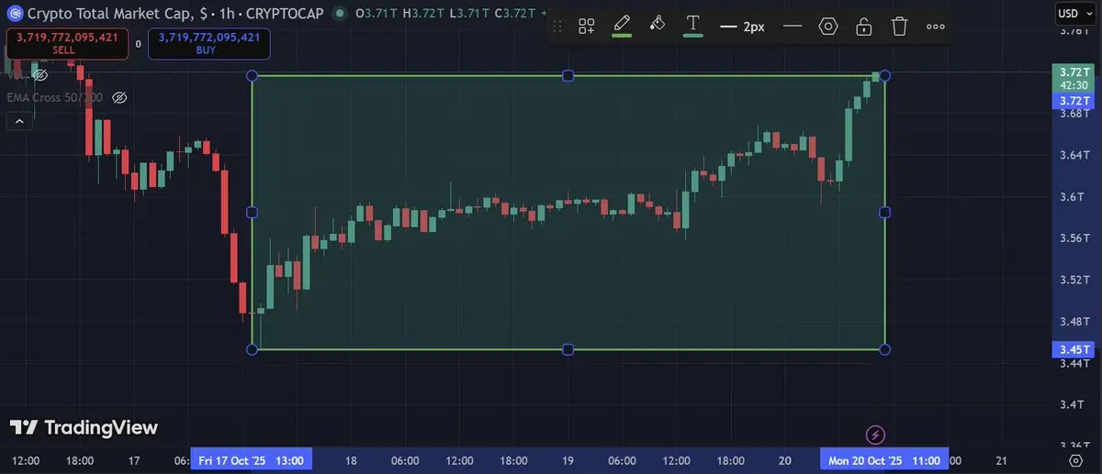The width and height of the screenshot is (1102, 474).
Task: Open drawing templates icon in floating toolbar
Action: click(586, 27)
